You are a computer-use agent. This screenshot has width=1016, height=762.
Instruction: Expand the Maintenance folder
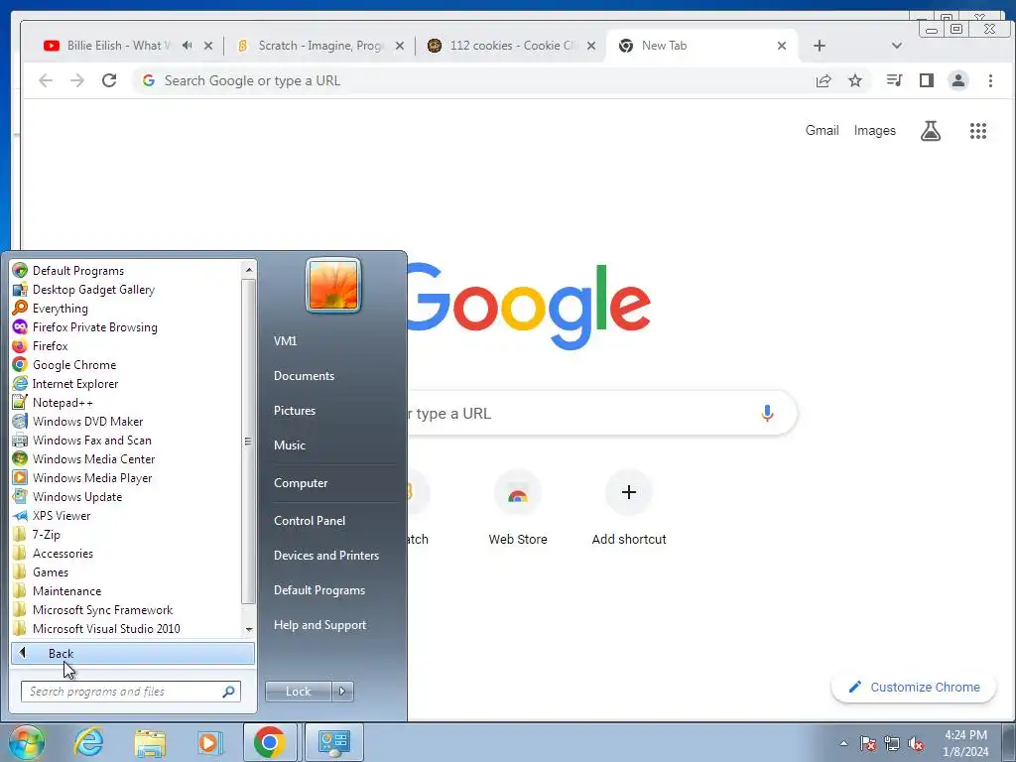126,591
